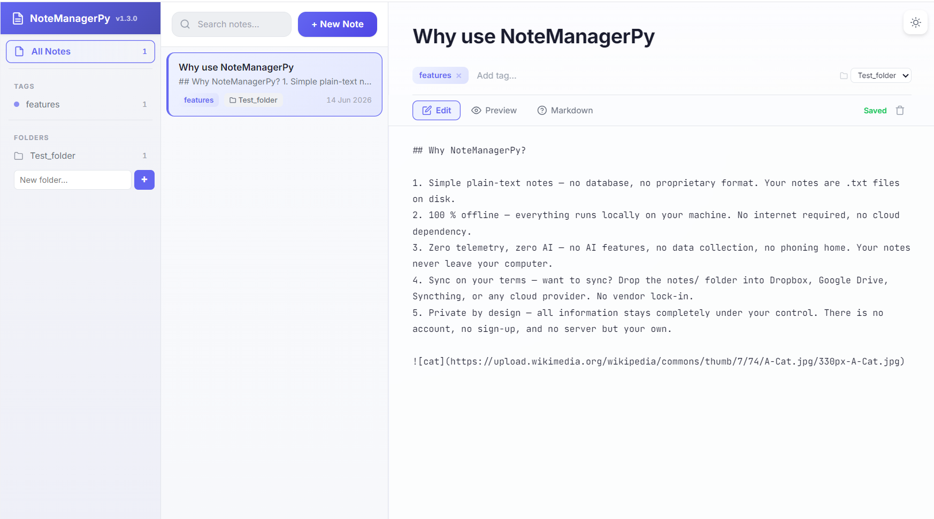Open the Why use NoteManagerPy note card
The width and height of the screenshot is (934, 519).
click(274, 84)
